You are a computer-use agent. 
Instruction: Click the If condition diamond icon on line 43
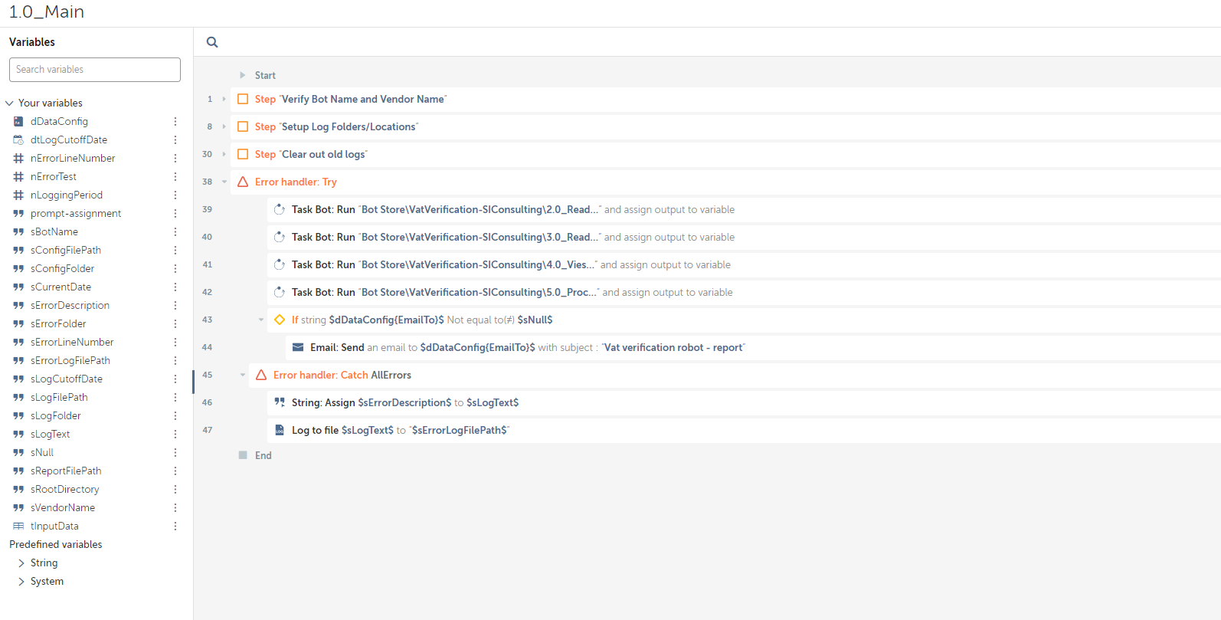pos(280,320)
